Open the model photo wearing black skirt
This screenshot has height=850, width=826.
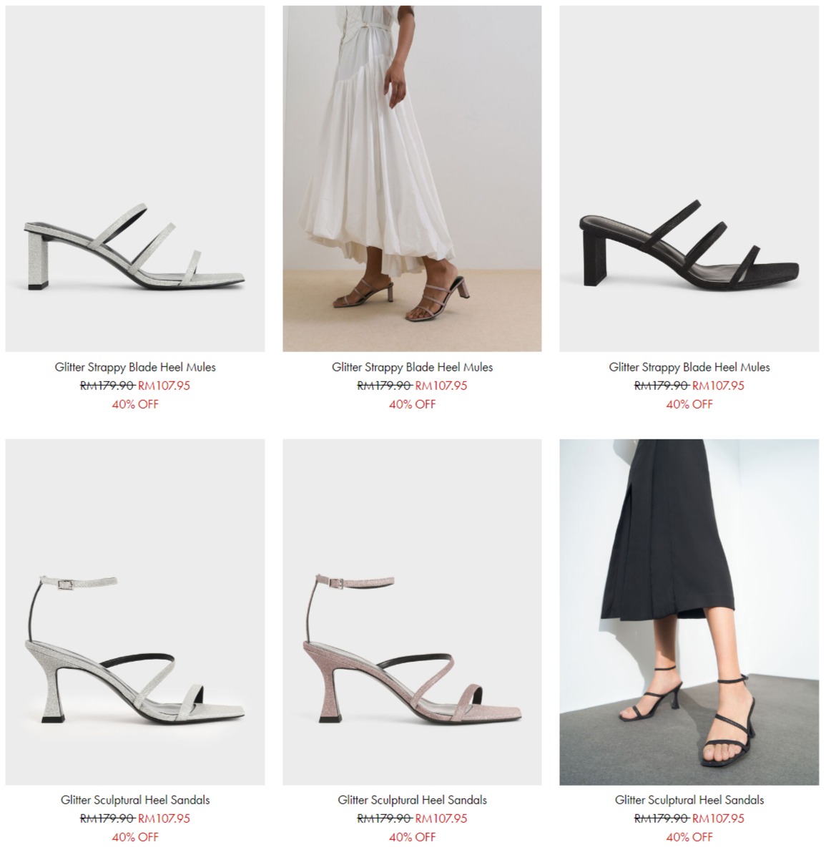tap(689, 612)
